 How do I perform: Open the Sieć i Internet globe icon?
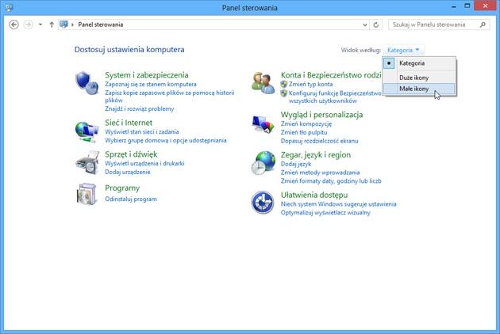[87, 131]
